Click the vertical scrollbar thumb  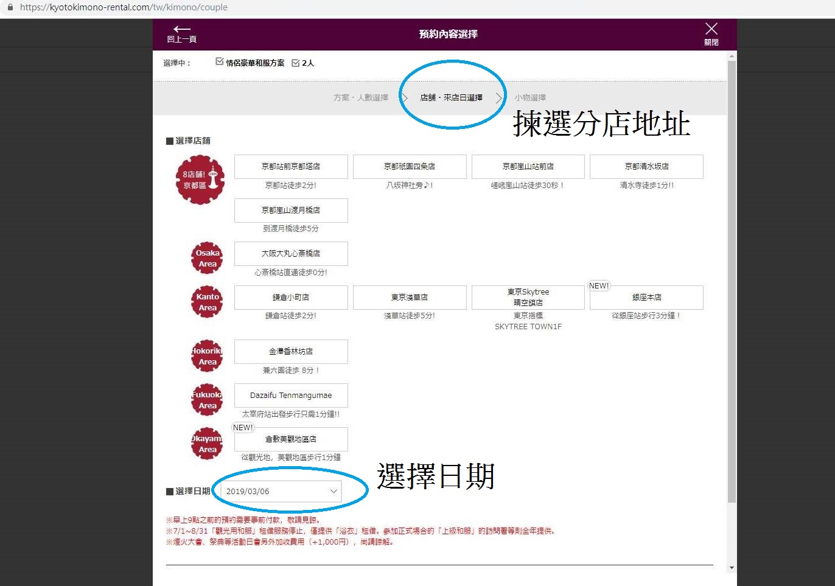point(732,281)
